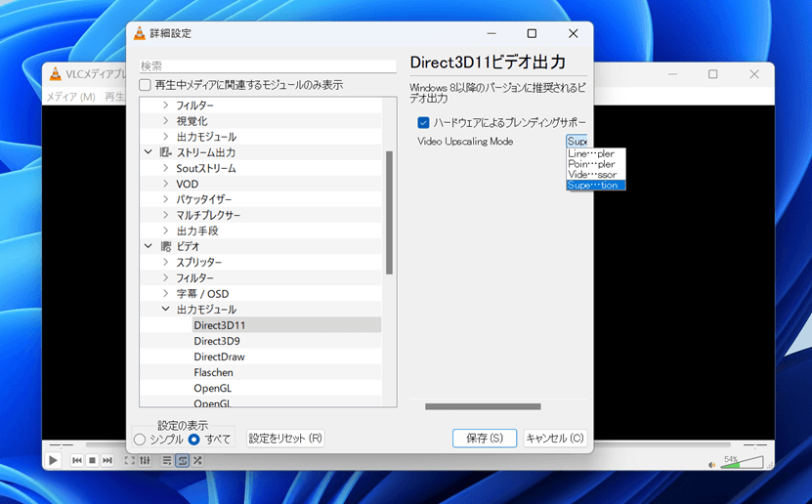812x504 pixels.
Task: Show the playlist via its icon
Action: click(x=167, y=460)
